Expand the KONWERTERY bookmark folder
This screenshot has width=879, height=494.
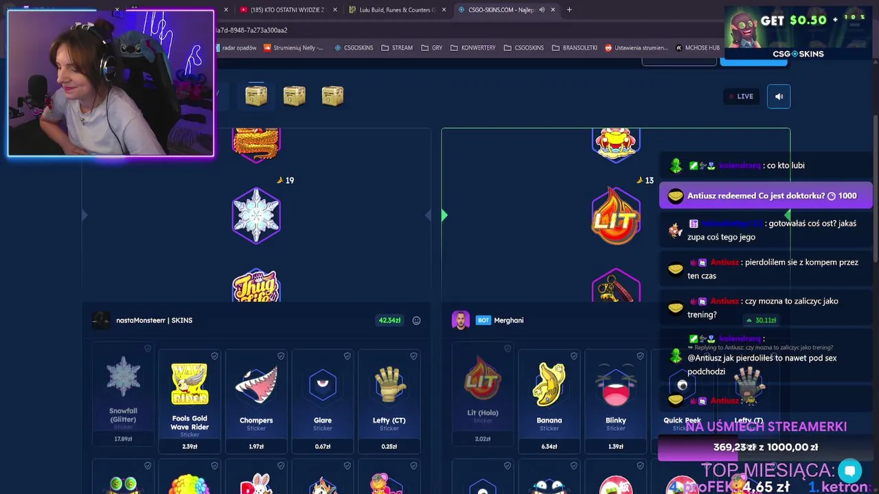click(x=473, y=48)
